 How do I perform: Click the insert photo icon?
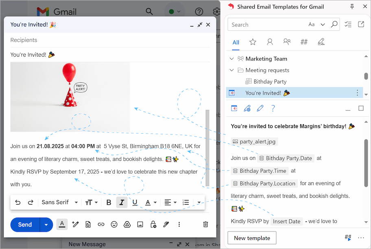coord(140,224)
